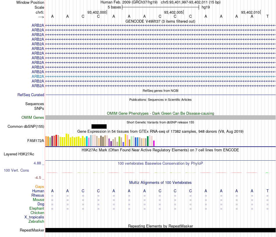This screenshot has height=237, width=276.
Task: Click the orange 'Gaps' label
Action: [40, 186]
